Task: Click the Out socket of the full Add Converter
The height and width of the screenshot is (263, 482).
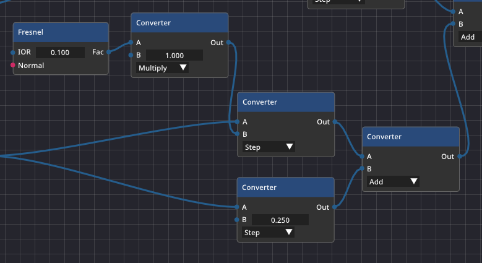Action: (x=460, y=157)
